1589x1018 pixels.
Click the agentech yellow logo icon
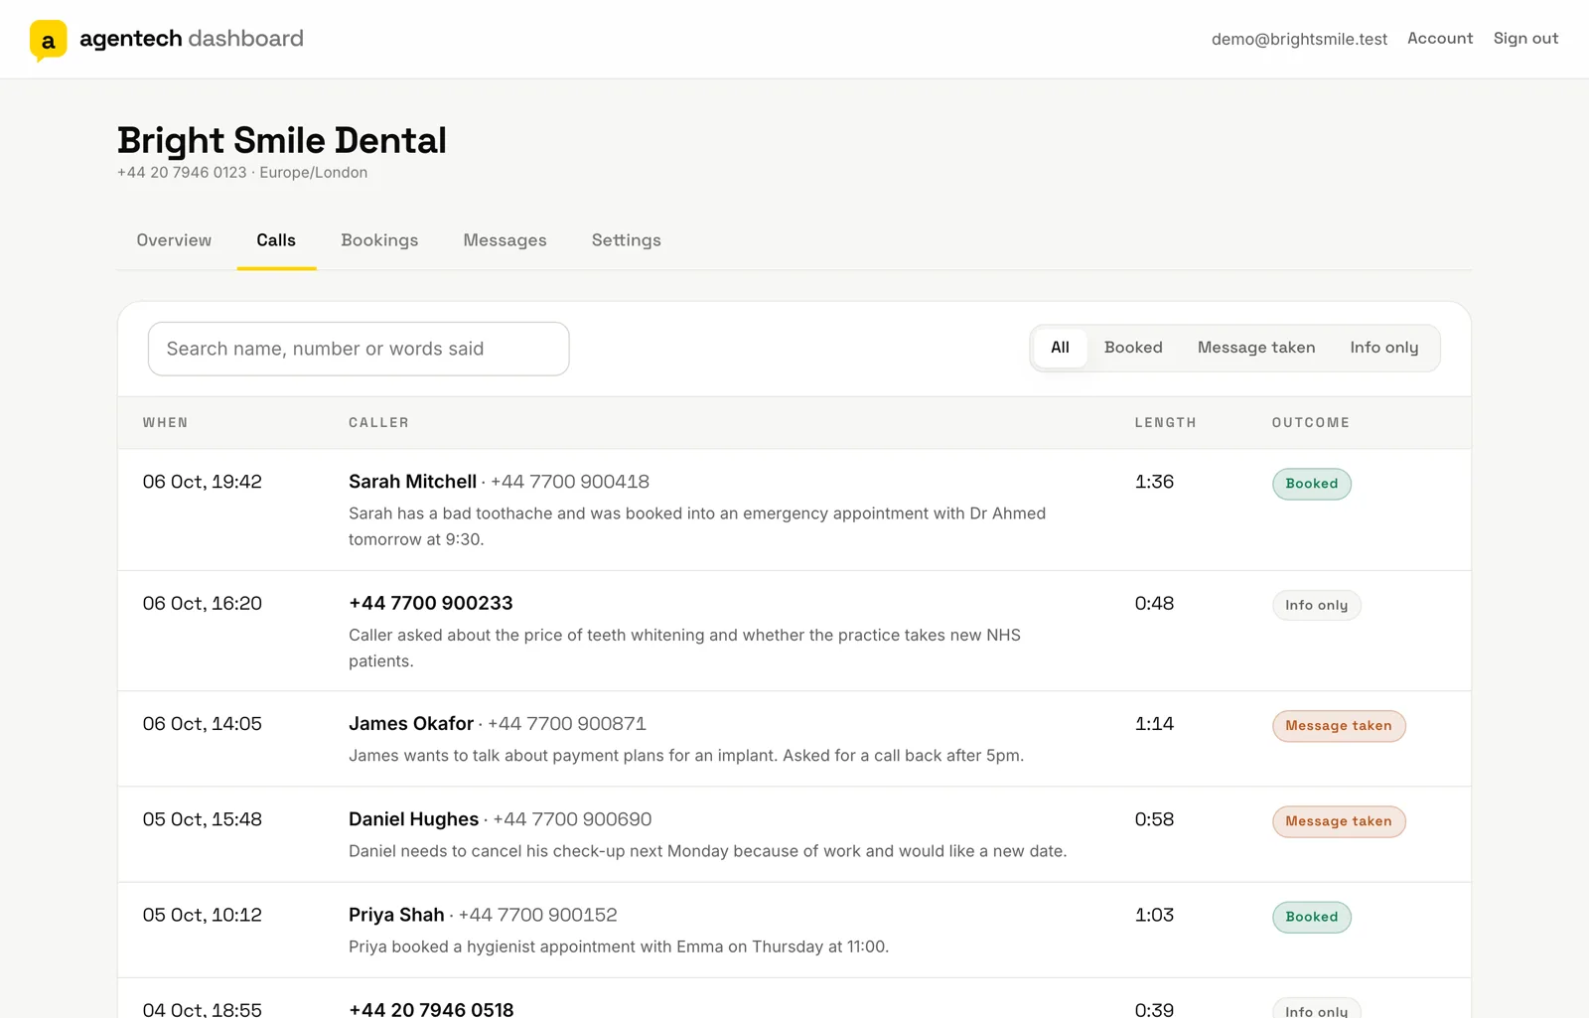[48, 41]
